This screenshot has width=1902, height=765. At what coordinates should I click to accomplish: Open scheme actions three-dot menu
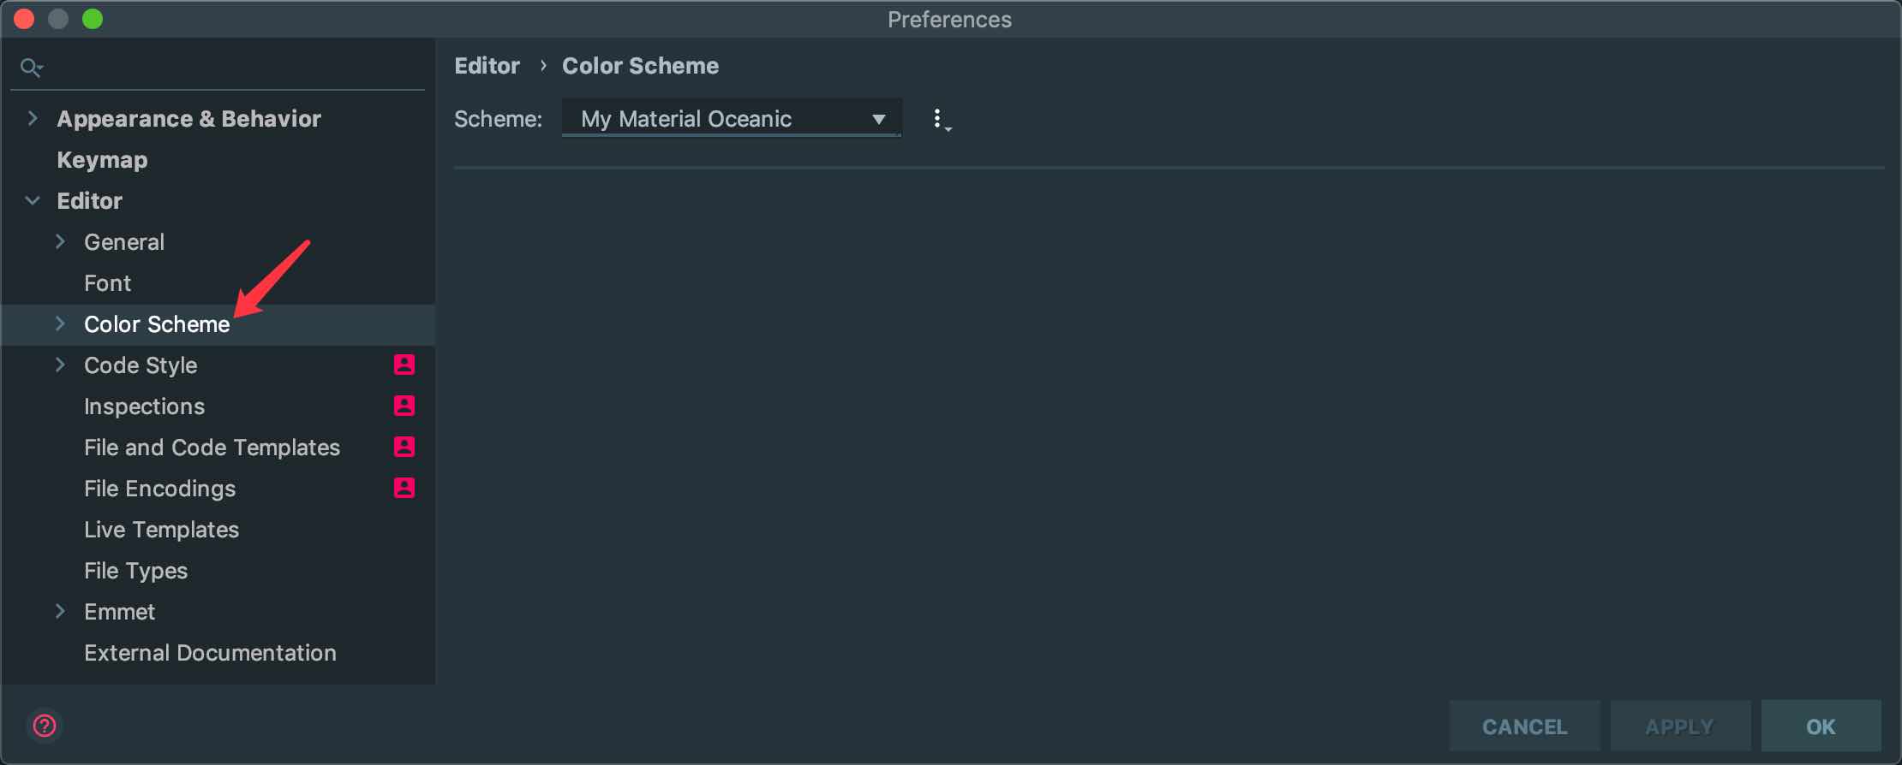pos(941,119)
